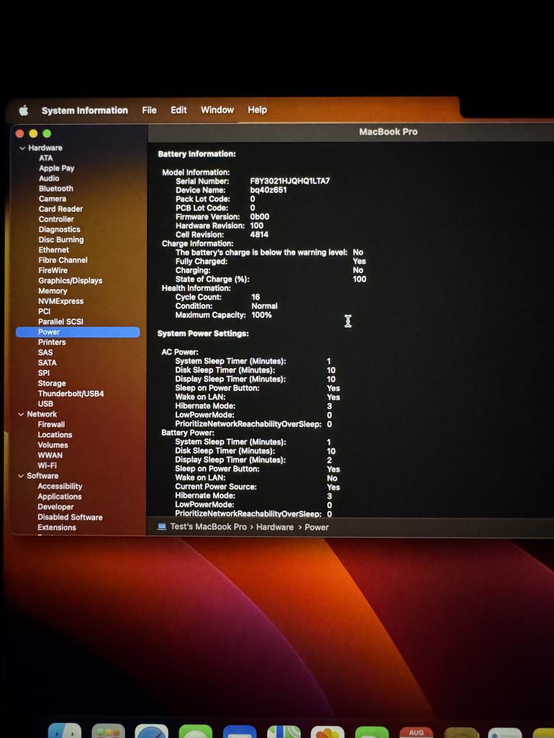
Task: Click the Maximum Capacity value 100%
Action: [261, 315]
